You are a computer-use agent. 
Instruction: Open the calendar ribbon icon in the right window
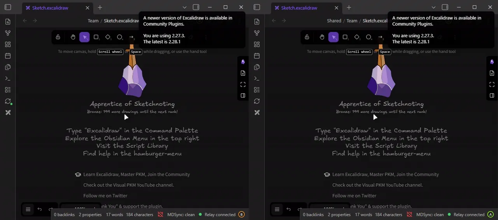[x=257, y=56]
